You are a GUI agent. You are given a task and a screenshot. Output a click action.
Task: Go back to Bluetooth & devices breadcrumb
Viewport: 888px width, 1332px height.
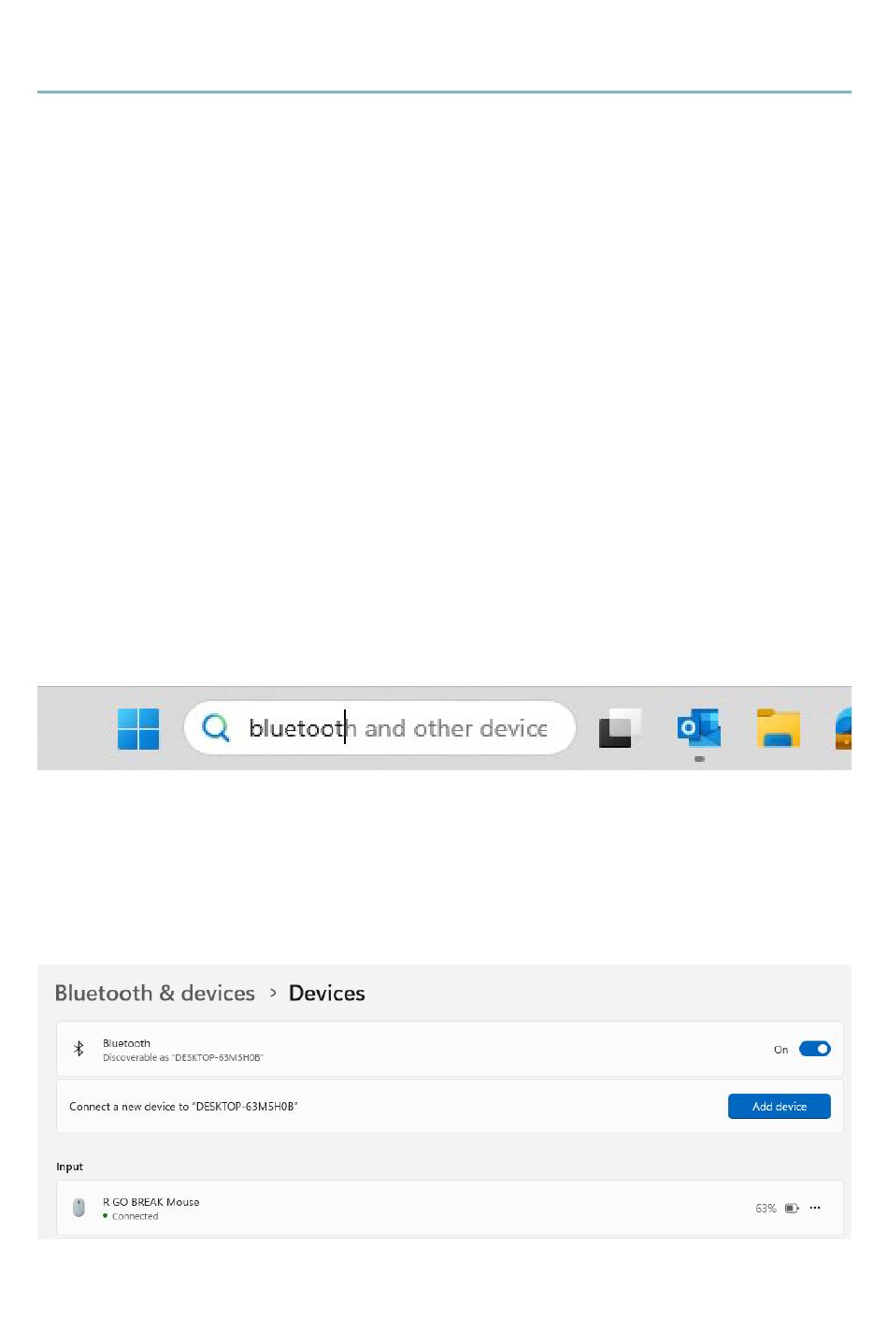pos(155,993)
